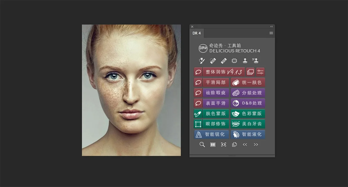Collapse the panel with the top-right double arrows
Viewport: 348px width, 187px height.
coord(271,26)
